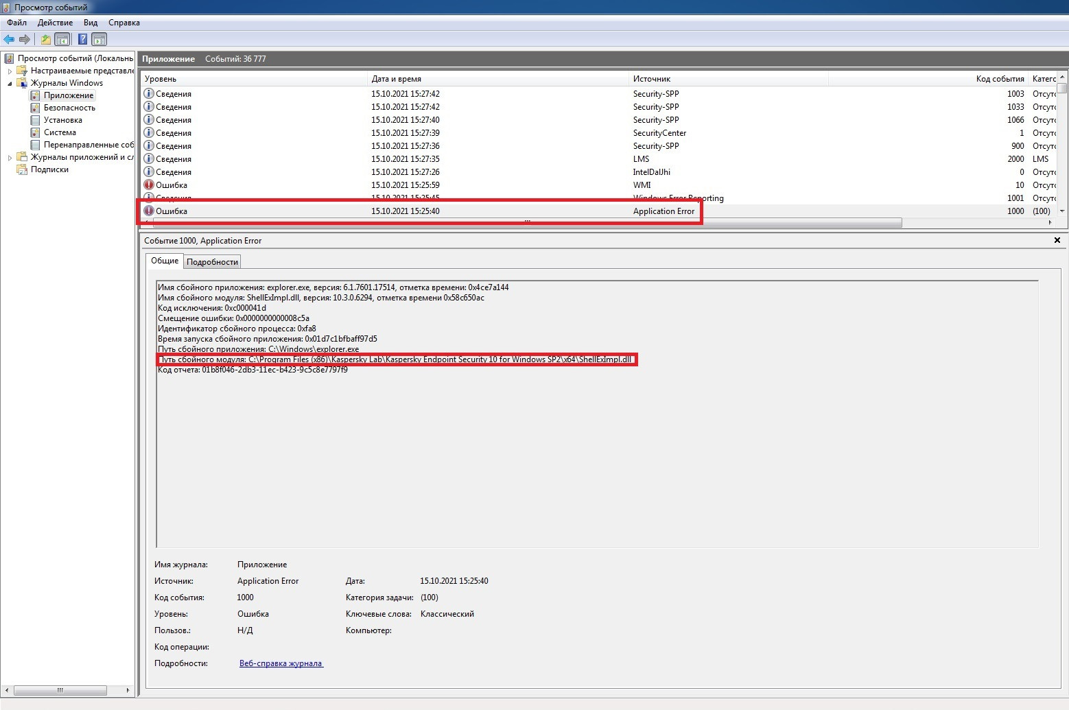Click info icon of the LMS event row
This screenshot has height=710, width=1069.
(x=149, y=158)
